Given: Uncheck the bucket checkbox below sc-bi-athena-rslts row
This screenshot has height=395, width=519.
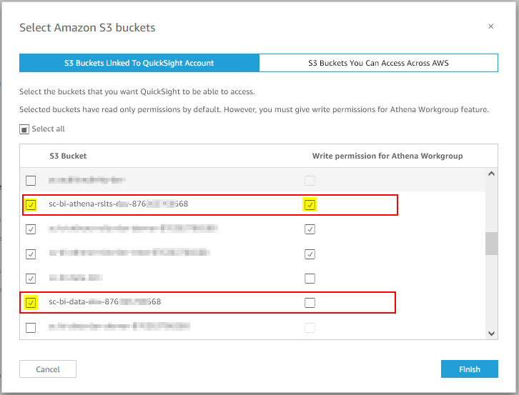Looking at the screenshot, I should [31, 229].
